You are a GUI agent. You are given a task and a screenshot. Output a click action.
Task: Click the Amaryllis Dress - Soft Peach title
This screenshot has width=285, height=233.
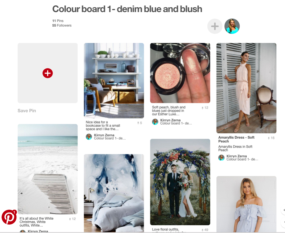tap(236, 139)
